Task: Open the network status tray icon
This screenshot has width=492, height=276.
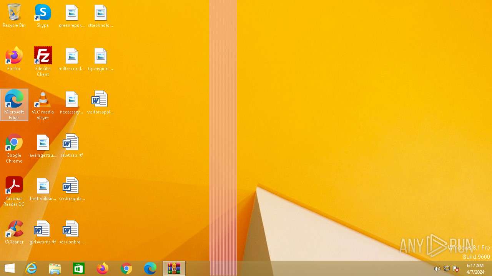Action: click(447, 269)
